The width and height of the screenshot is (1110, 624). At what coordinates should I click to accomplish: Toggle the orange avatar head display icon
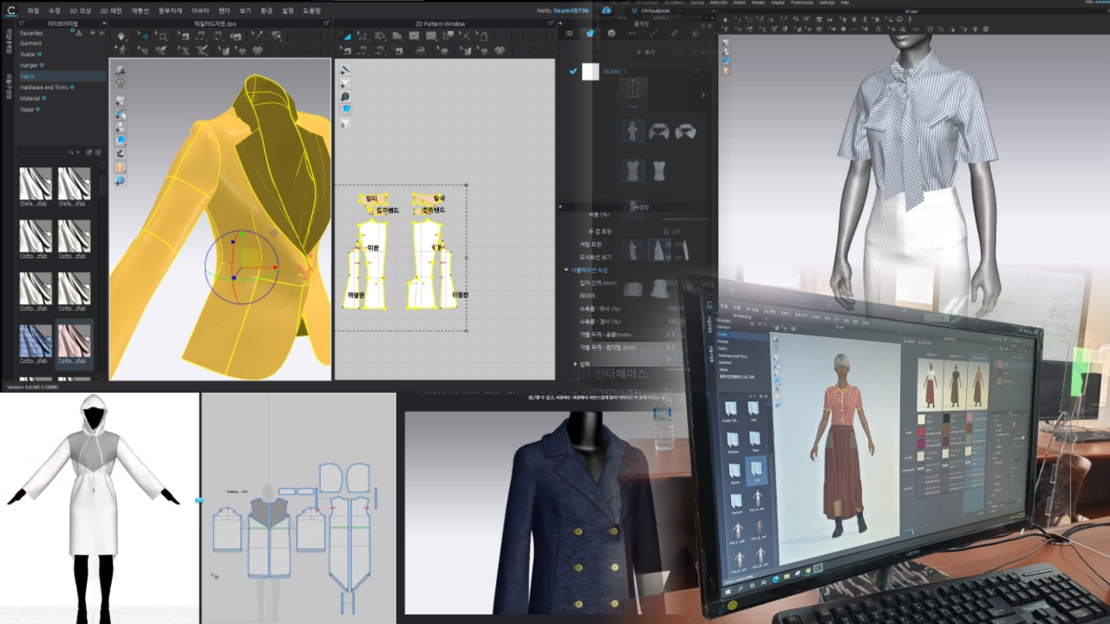(x=121, y=166)
